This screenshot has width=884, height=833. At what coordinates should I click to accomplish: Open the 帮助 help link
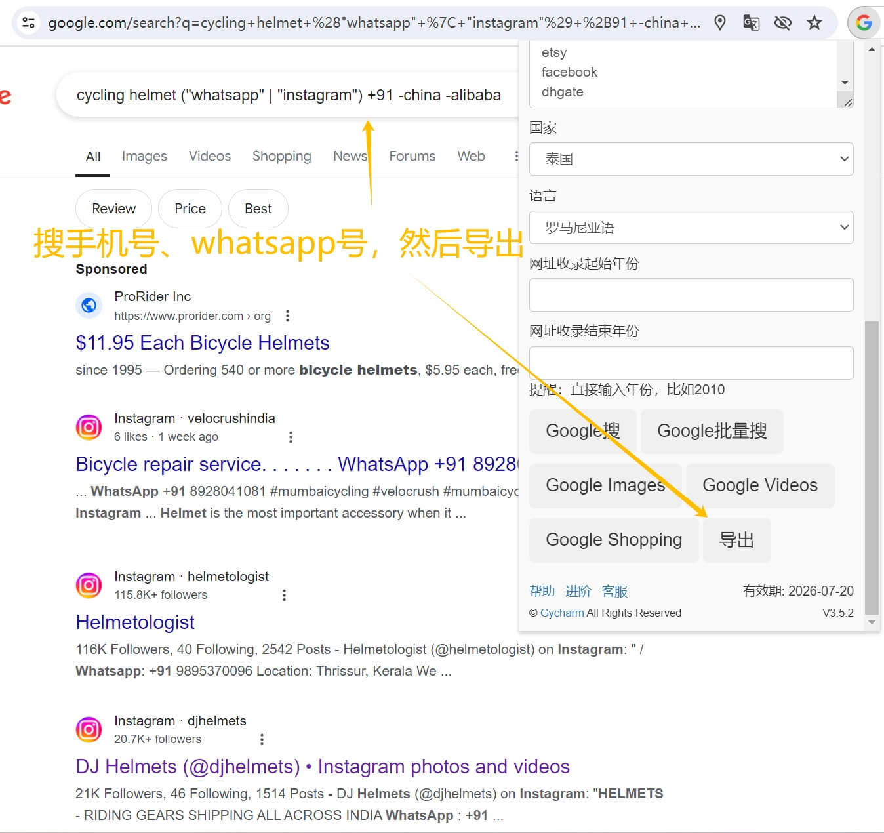(542, 591)
